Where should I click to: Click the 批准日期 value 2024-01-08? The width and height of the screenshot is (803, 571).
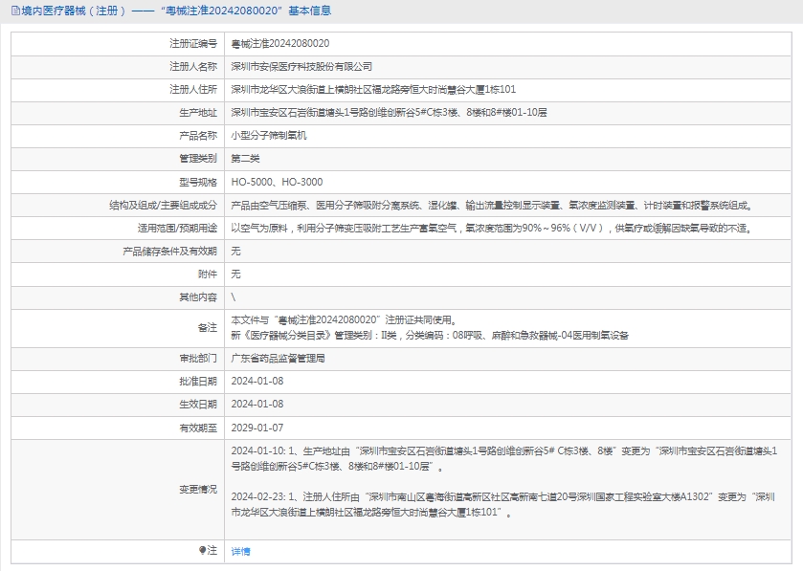(x=257, y=382)
